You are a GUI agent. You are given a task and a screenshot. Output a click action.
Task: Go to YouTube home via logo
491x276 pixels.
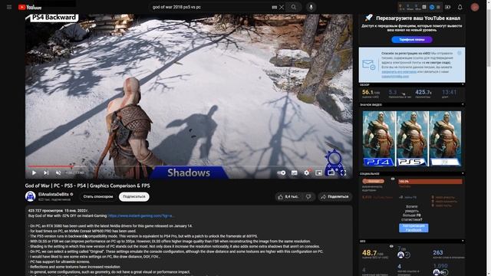tap(30, 7)
